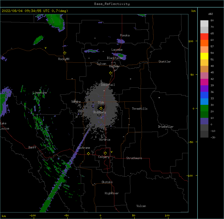Click the Innisfail town label
The height and width of the screenshot is (219, 224).
tap(108, 85)
